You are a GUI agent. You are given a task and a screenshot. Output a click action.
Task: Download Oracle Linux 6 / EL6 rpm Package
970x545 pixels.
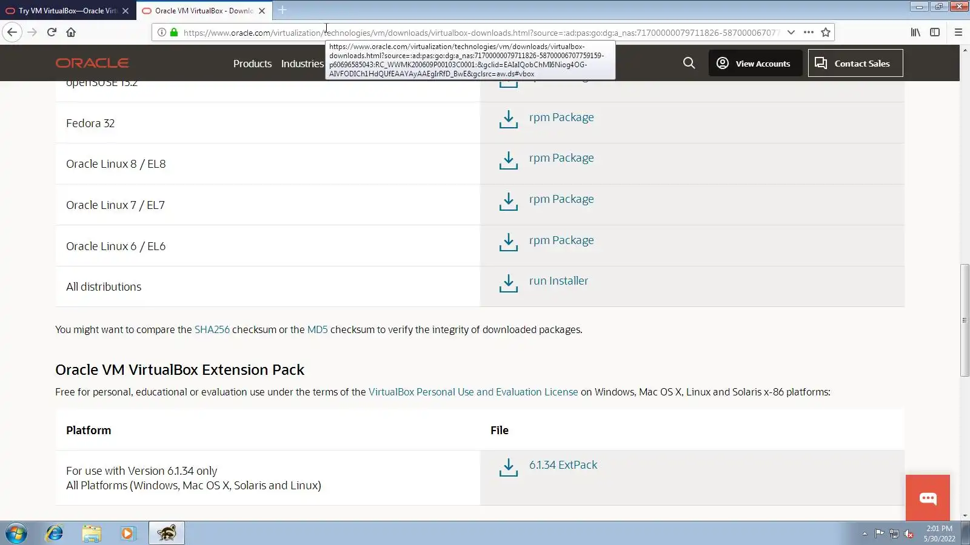pos(561,240)
